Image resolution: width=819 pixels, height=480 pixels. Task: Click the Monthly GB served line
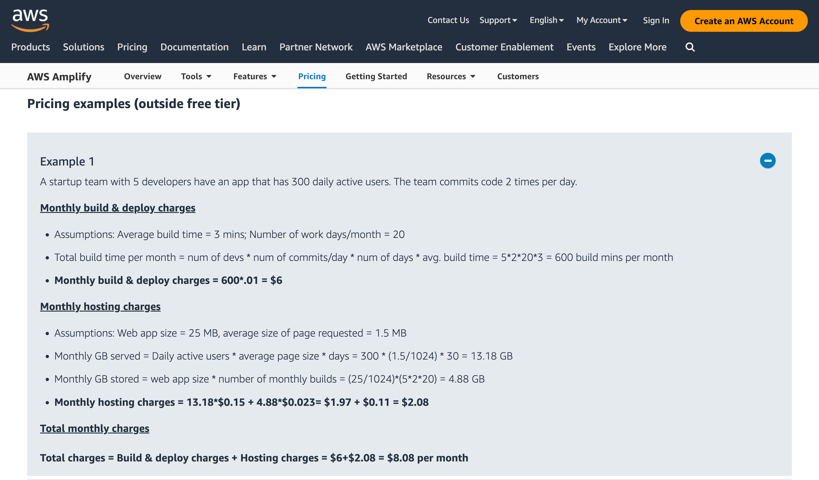(x=283, y=356)
